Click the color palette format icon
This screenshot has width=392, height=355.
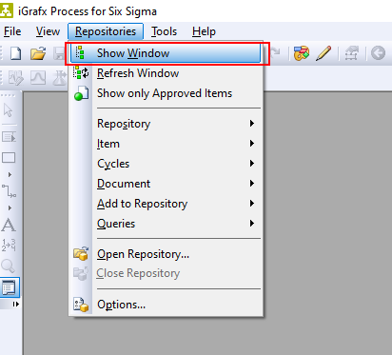click(302, 53)
